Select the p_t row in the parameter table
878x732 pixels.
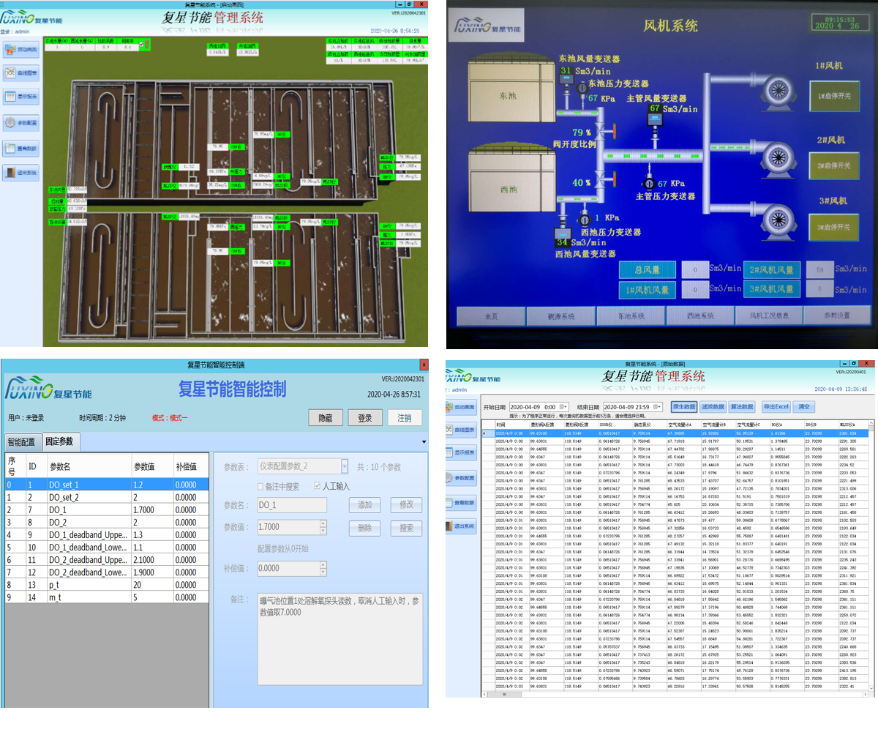pyautogui.click(x=105, y=585)
